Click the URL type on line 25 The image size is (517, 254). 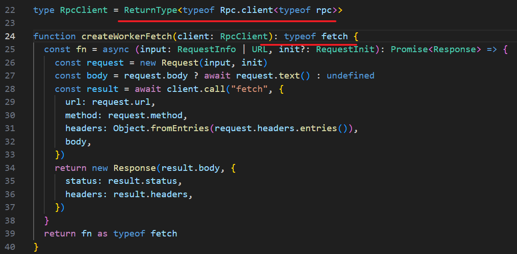click(x=260, y=50)
